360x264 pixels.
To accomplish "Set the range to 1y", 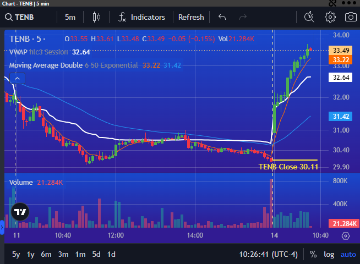I will (x=30, y=254).
